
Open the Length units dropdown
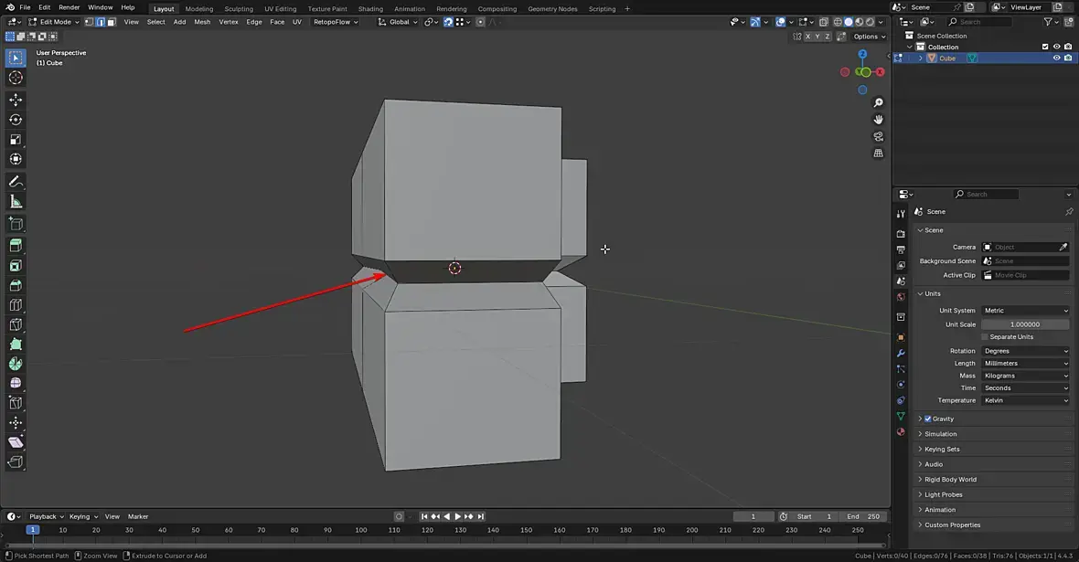click(1025, 364)
